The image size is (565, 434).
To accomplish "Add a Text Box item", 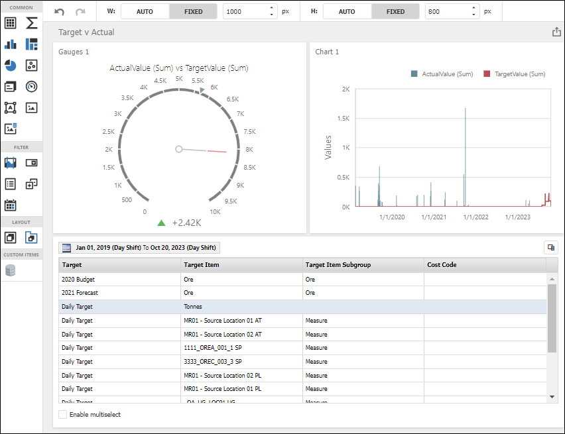I will pos(11,108).
